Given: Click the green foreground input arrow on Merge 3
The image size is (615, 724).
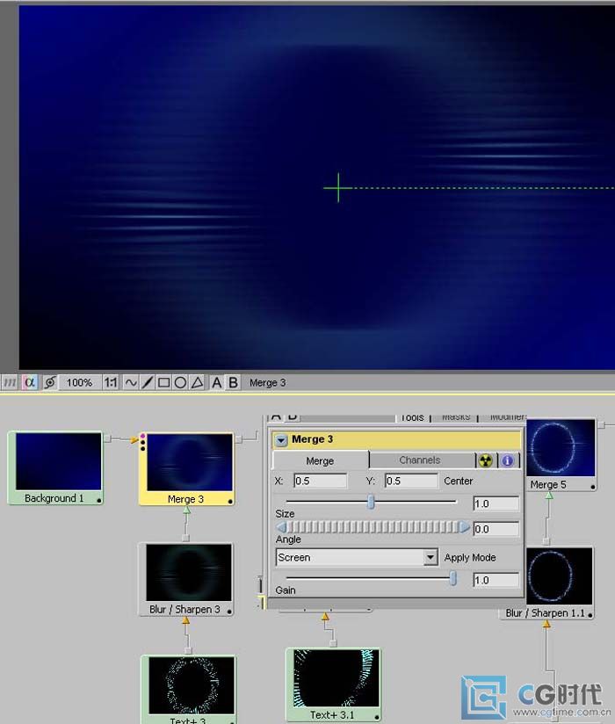Looking at the screenshot, I should point(186,510).
